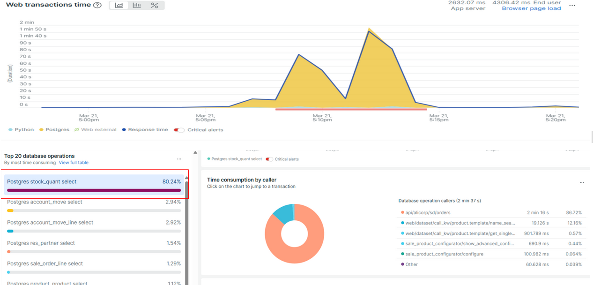Toggle Critical alerts on Web transactions chart
Viewport: 601px width, 285px height.
tap(179, 130)
